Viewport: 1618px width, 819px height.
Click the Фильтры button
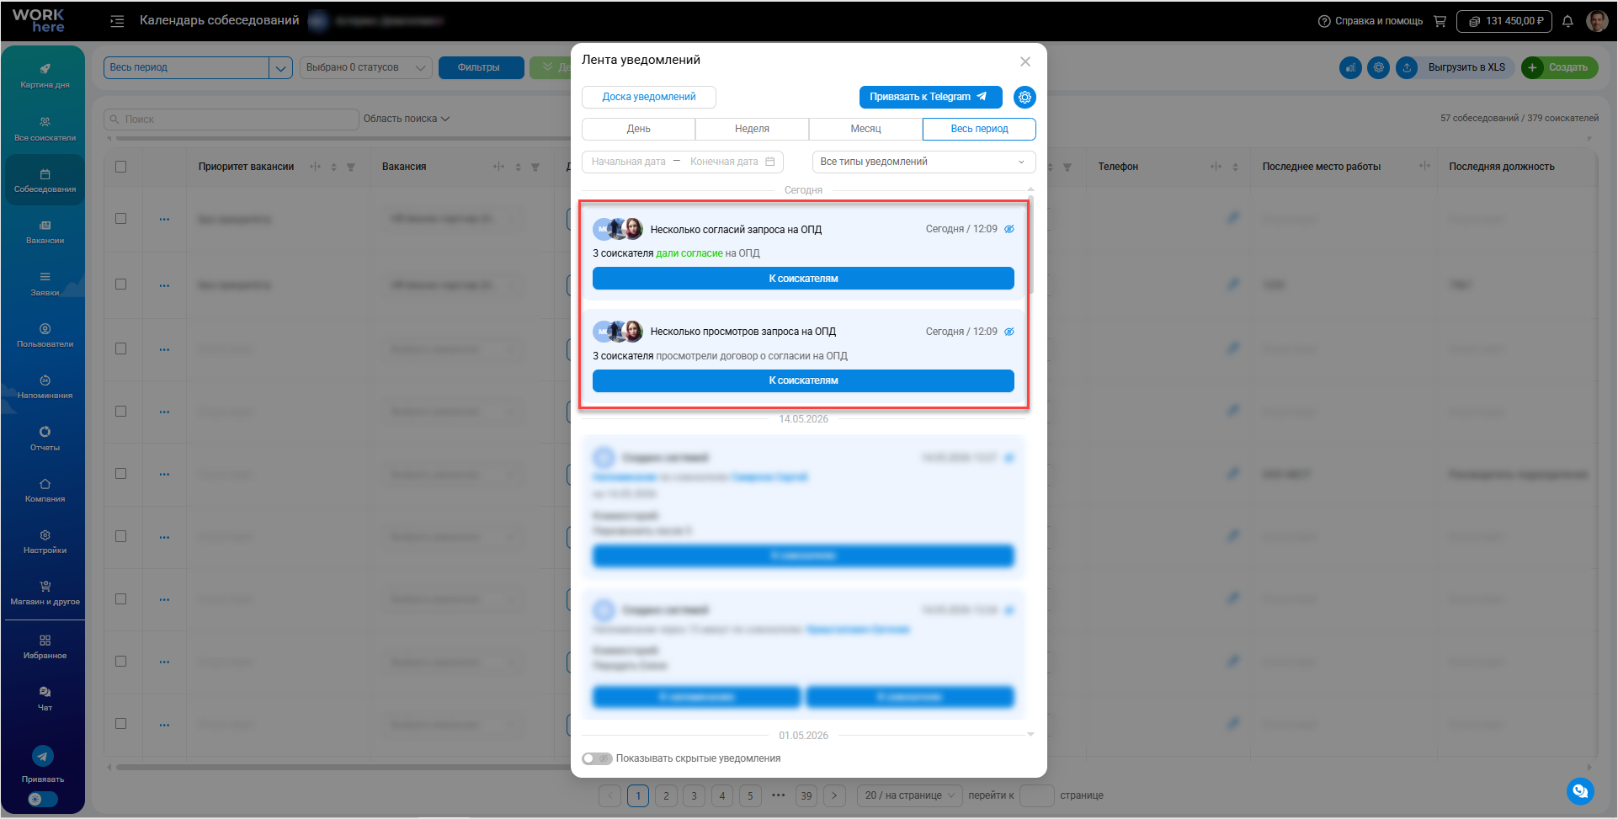click(x=481, y=67)
